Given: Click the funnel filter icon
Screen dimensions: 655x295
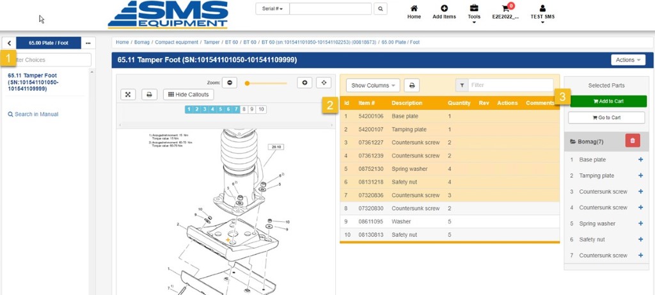Looking at the screenshot, I should click(x=462, y=85).
